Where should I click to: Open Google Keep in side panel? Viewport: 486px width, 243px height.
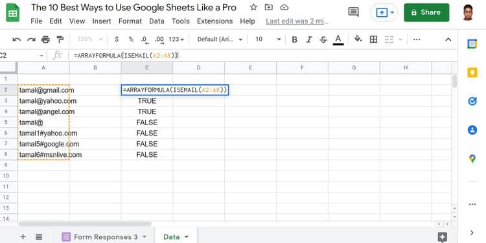coord(472,73)
